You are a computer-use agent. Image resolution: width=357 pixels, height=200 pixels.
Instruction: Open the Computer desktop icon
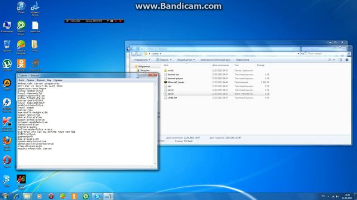pyautogui.click(x=7, y=27)
